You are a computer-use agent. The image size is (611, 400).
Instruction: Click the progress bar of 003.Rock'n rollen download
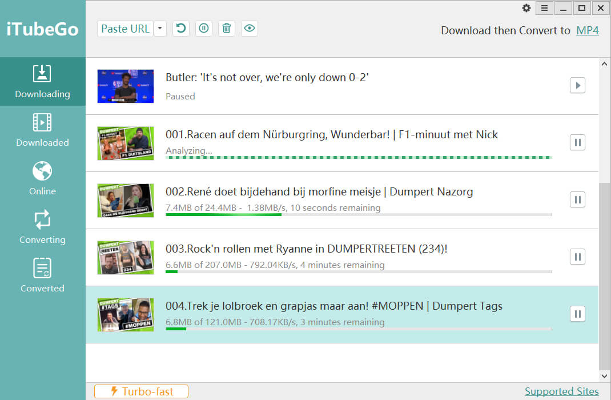[x=359, y=272]
